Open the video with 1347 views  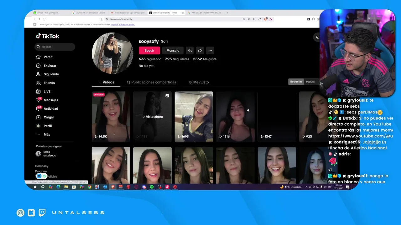click(x=277, y=117)
